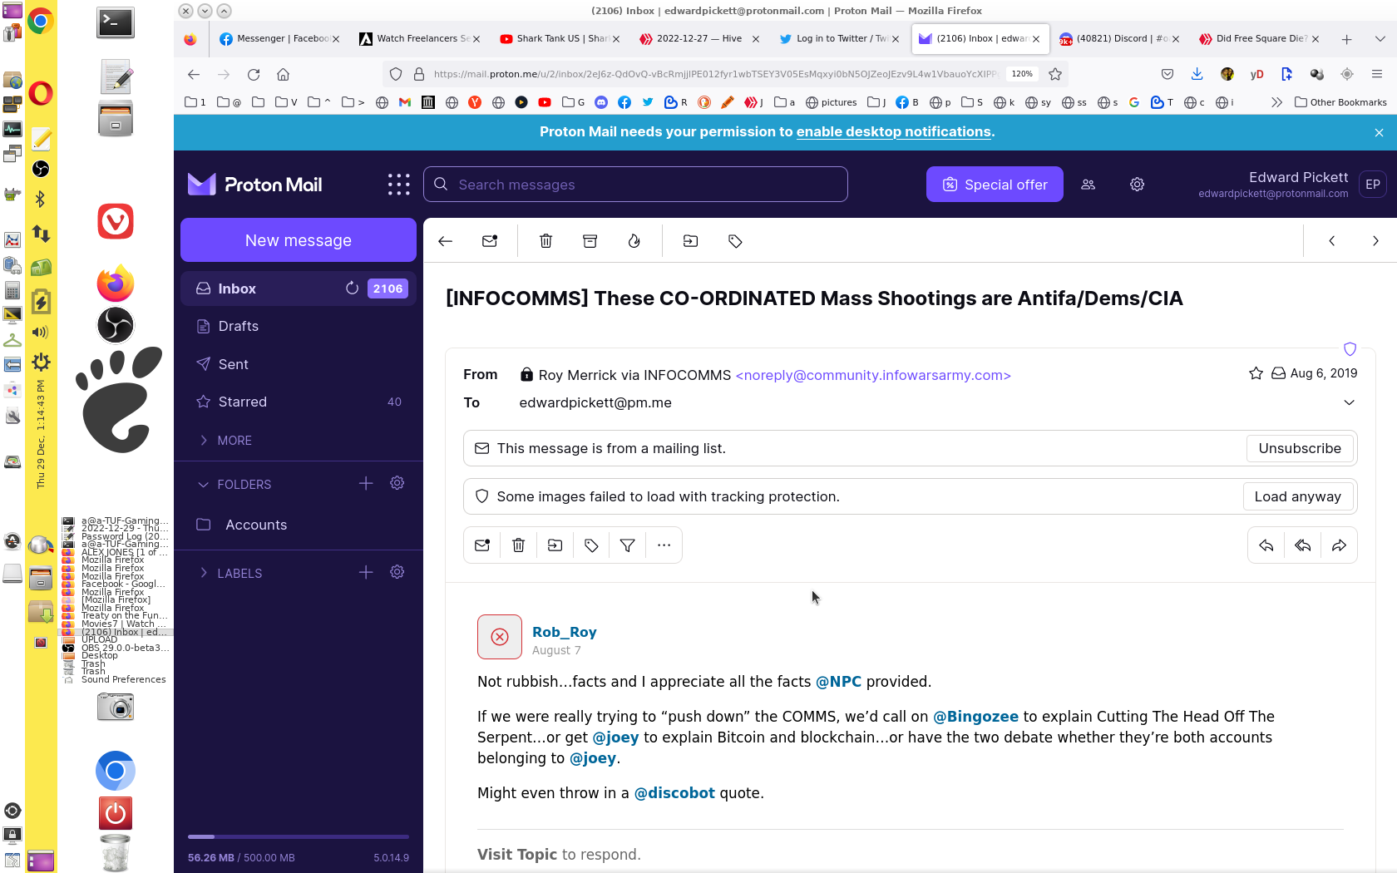Image resolution: width=1397 pixels, height=873 pixels.
Task: Open the contacts panel icon
Action: tap(1088, 185)
